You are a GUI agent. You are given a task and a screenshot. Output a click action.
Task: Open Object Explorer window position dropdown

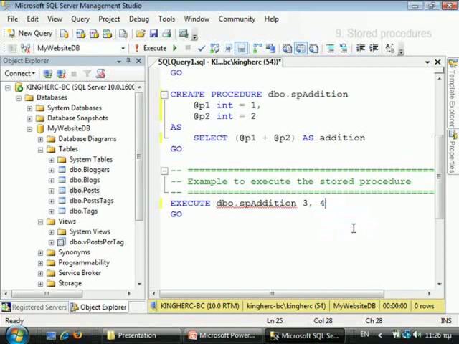tap(119, 61)
